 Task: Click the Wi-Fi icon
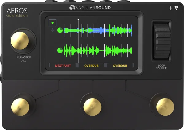(x=176, y=8)
